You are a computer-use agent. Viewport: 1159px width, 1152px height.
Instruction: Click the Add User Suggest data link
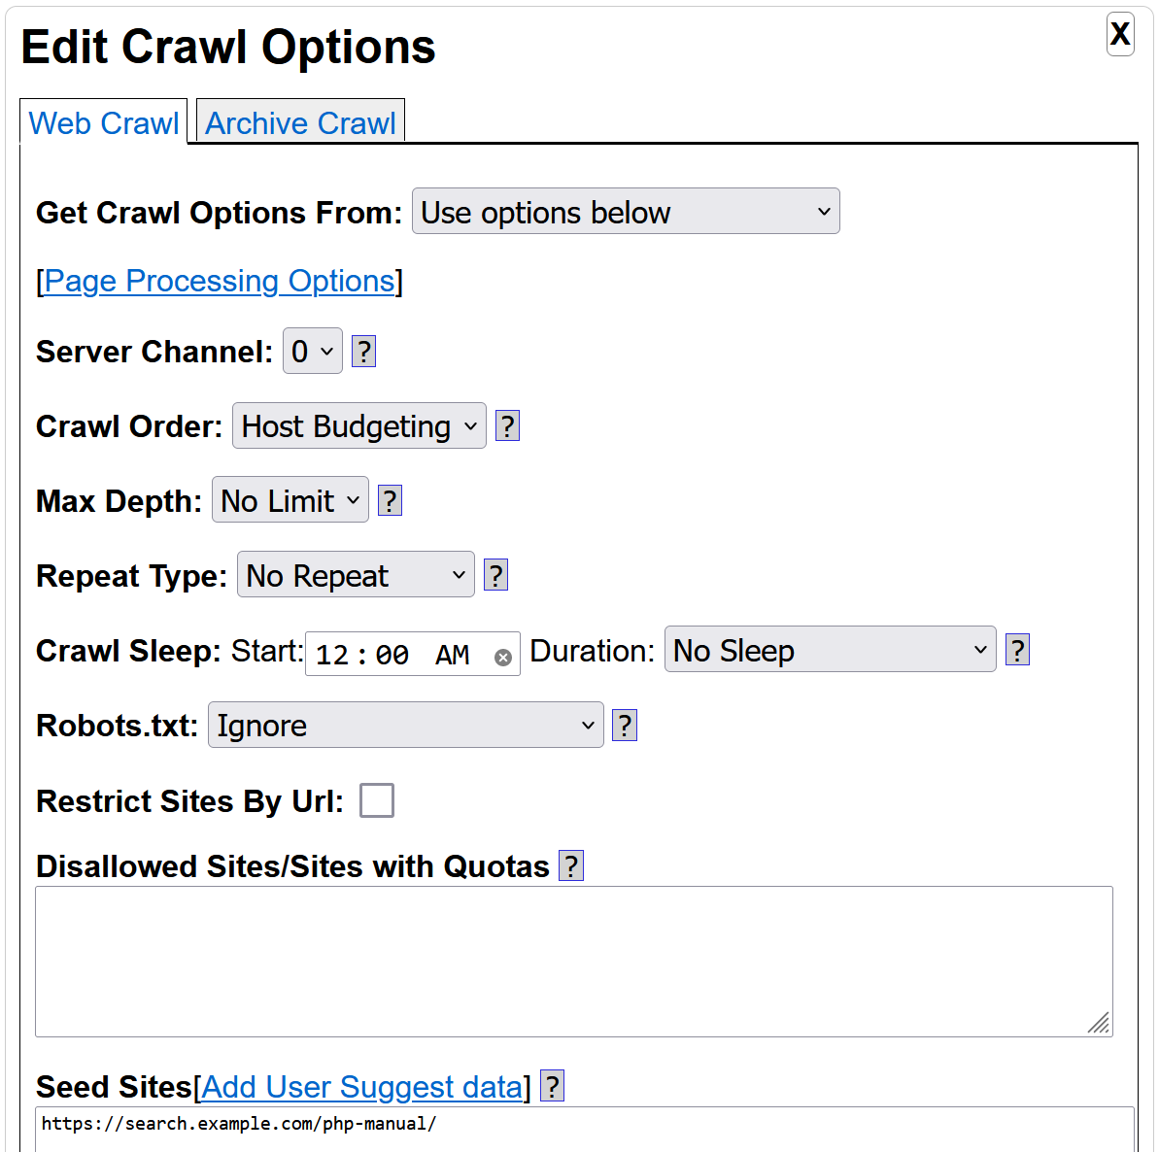point(361,1087)
